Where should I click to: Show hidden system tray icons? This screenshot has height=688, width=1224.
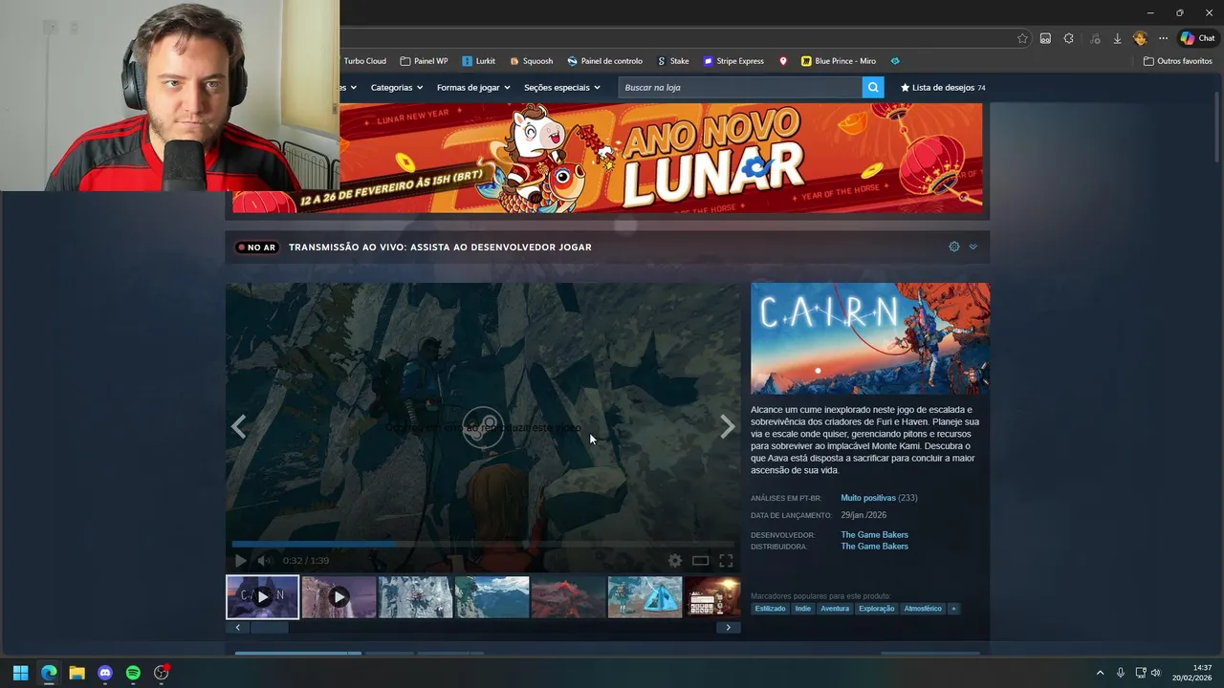click(1100, 673)
